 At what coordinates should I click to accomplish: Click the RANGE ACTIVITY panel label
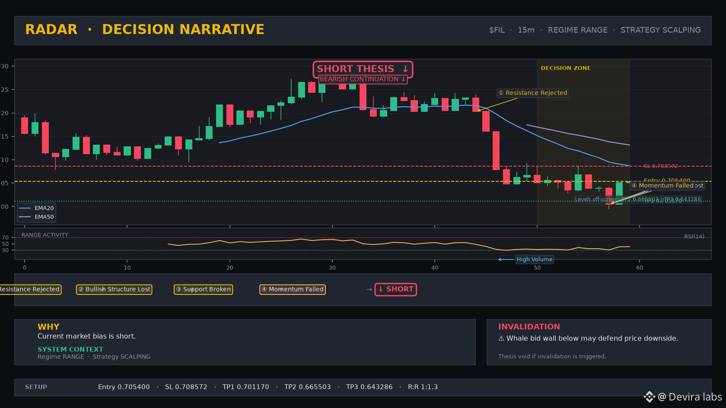click(45, 235)
